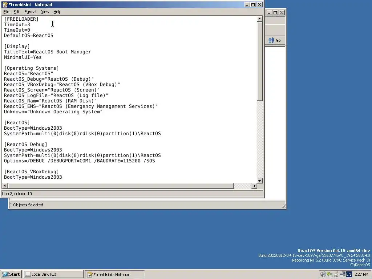372x279 pixels.
Task: Click the '1 Objects Selected' status text
Action: point(27,205)
